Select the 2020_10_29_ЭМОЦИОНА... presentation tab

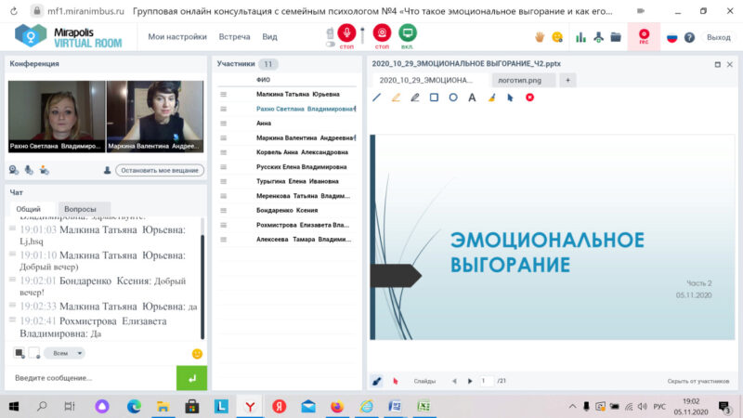coord(426,80)
